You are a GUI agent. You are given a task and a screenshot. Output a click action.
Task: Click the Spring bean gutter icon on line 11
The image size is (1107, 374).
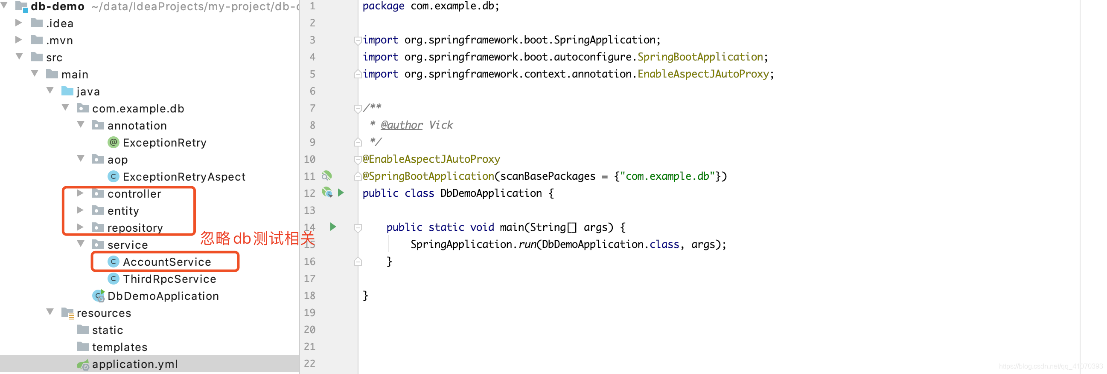pyautogui.click(x=326, y=175)
